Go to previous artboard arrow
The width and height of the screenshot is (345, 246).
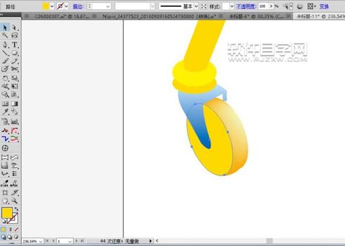click(x=53, y=241)
